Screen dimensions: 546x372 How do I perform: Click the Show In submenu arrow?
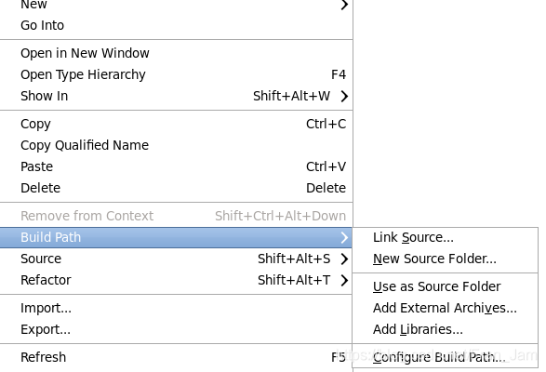(344, 96)
